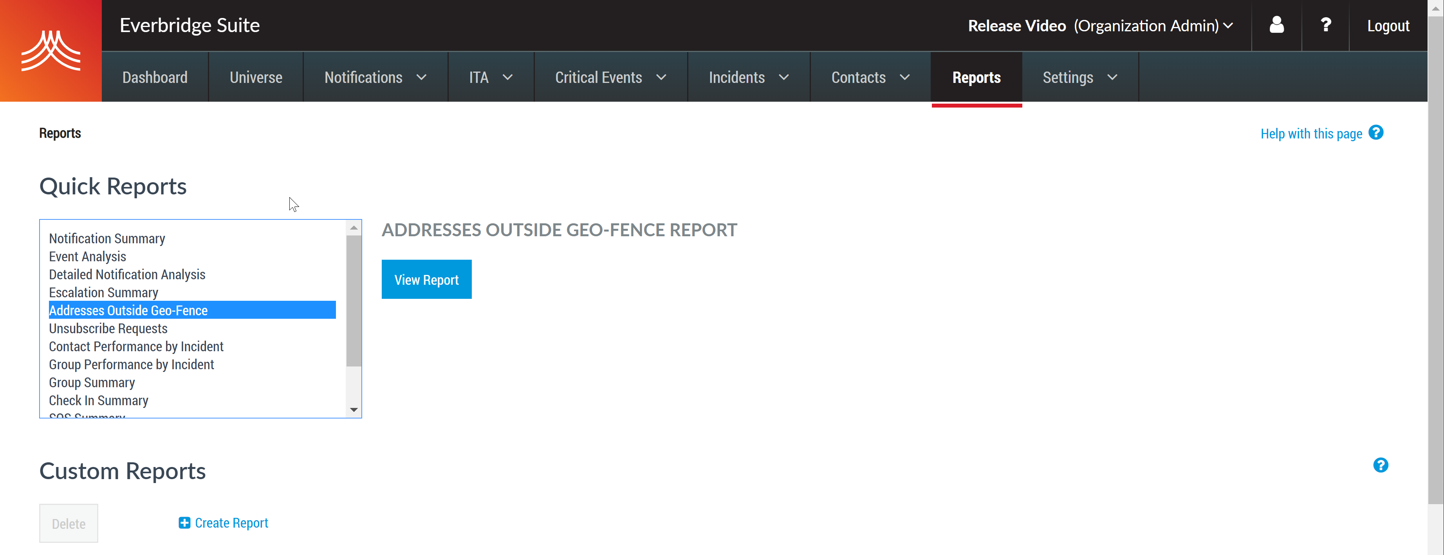This screenshot has height=555, width=1444.
Task: Click the scroll-down arrow in the Quick Reports list
Action: pyautogui.click(x=353, y=410)
